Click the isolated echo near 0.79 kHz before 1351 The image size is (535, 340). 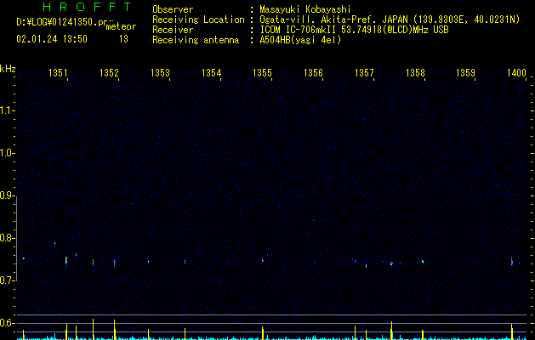[x=55, y=244]
